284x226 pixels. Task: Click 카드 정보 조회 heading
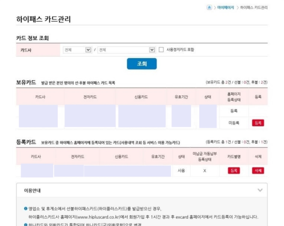pos(33,38)
